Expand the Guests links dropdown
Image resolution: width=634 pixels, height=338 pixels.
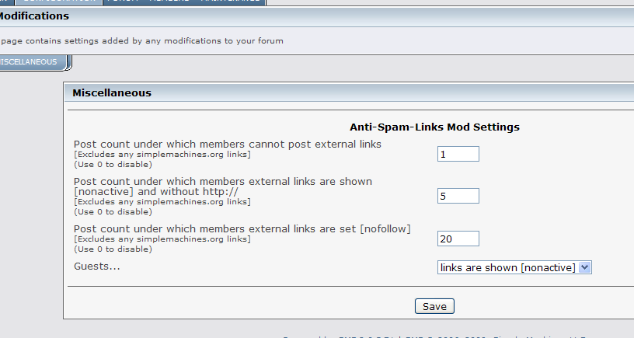tap(514, 267)
